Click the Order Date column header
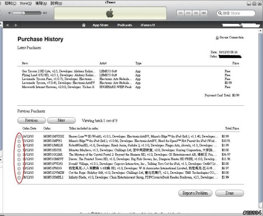The width and height of the screenshot is (263, 216). tap(29, 128)
